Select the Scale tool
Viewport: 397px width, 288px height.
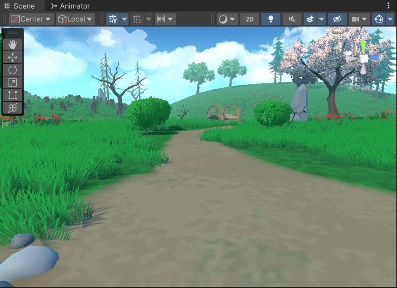click(12, 82)
